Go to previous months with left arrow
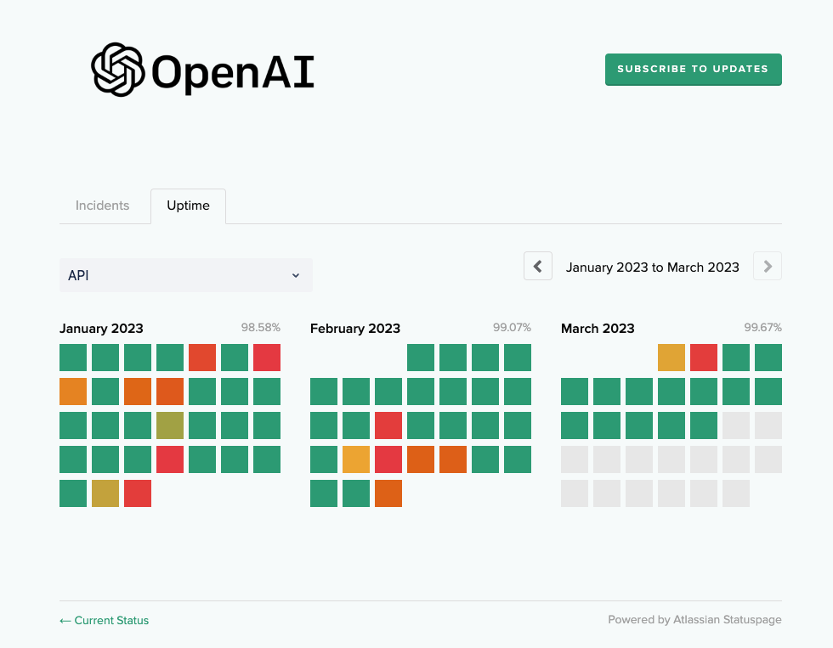The height and width of the screenshot is (648, 833). coord(538,267)
